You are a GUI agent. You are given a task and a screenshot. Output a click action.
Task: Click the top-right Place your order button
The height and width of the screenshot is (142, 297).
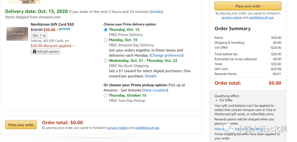[x=248, y=6]
